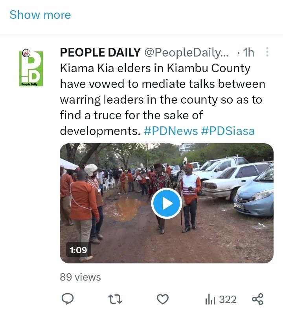
Task: Click the 89 views count
Action: coord(80,277)
